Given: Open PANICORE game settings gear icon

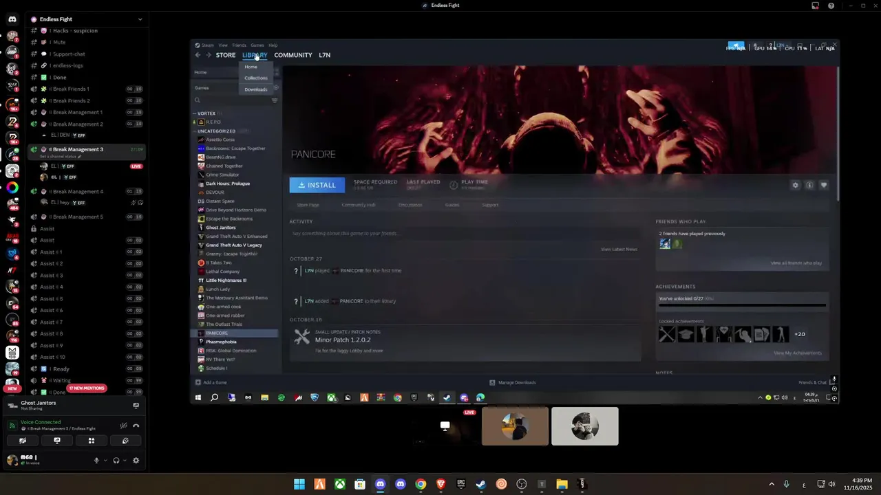Looking at the screenshot, I should pos(796,185).
